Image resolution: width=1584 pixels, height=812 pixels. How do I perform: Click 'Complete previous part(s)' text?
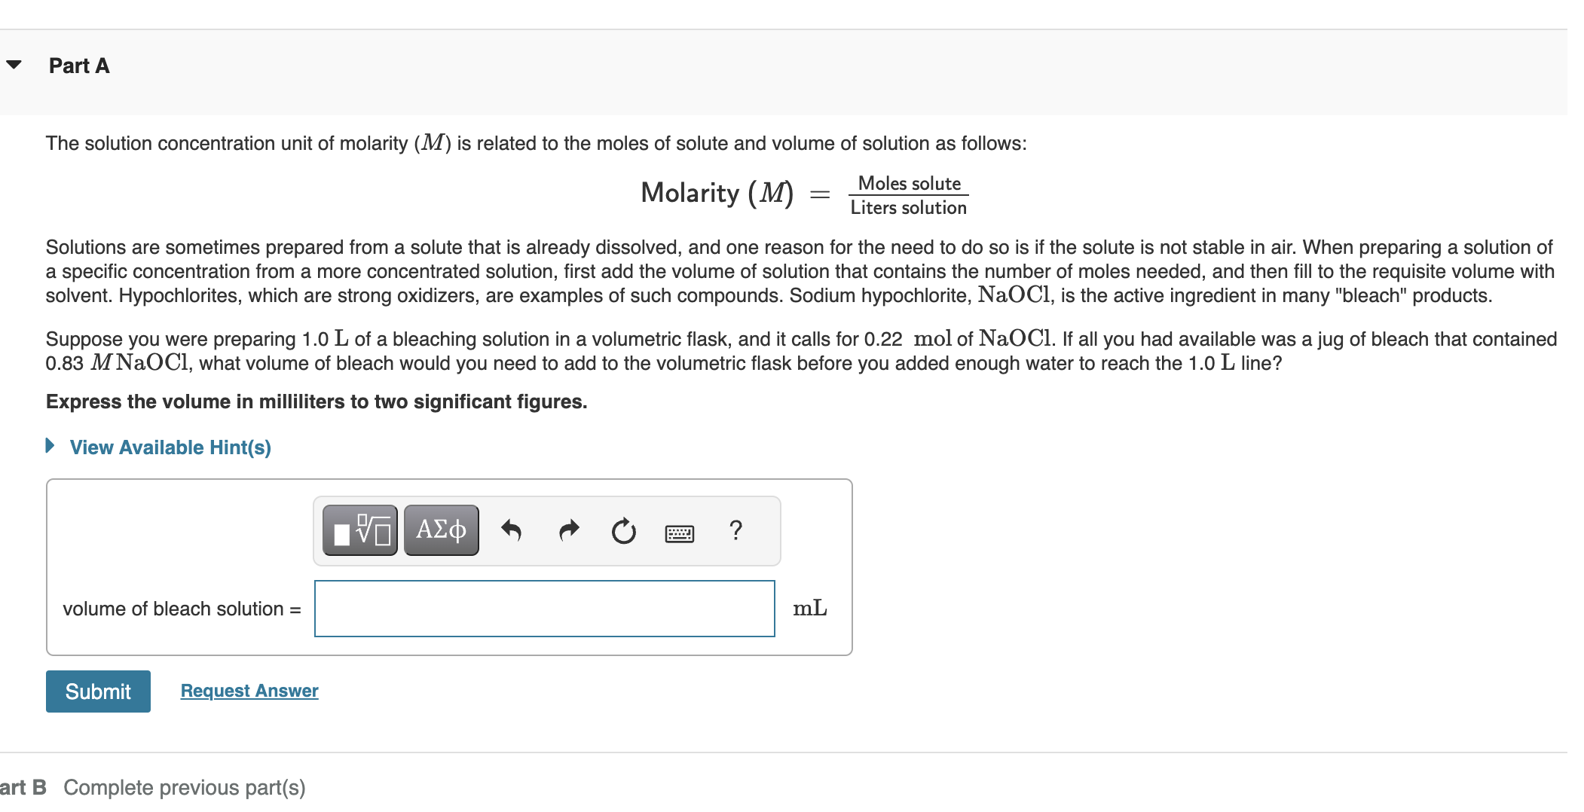185,786
